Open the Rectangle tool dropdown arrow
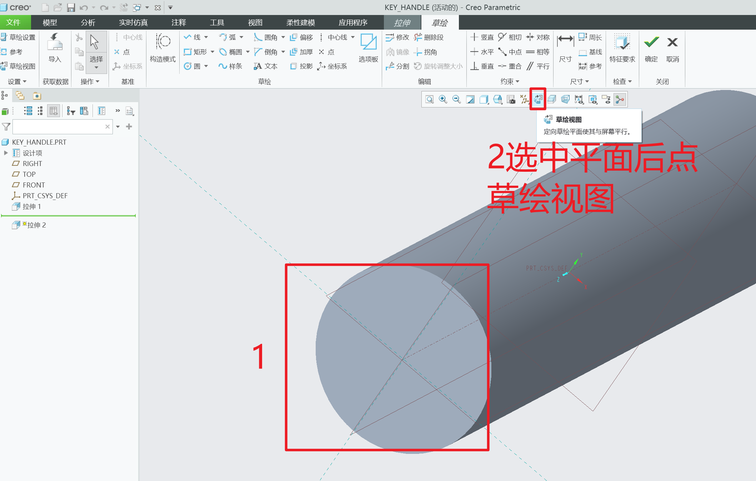756x481 pixels. [x=212, y=52]
